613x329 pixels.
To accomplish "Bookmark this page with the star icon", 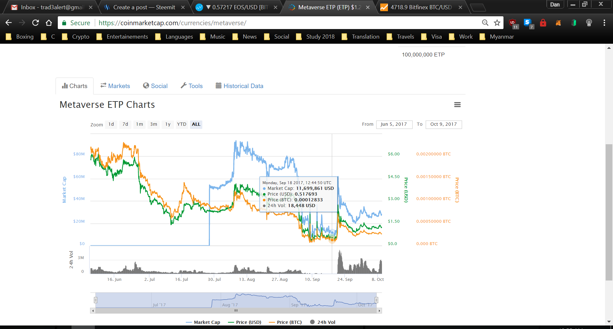I will pos(497,23).
